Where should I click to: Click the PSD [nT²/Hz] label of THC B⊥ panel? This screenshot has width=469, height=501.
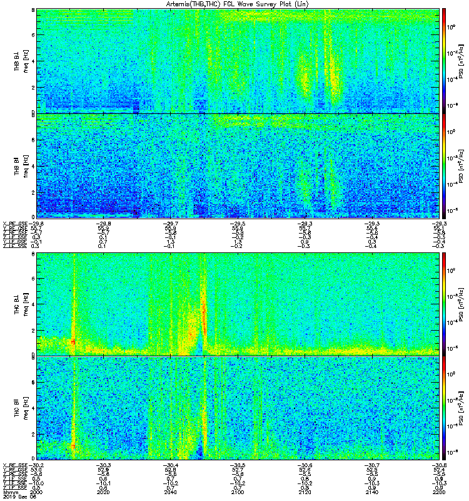tap(461, 304)
